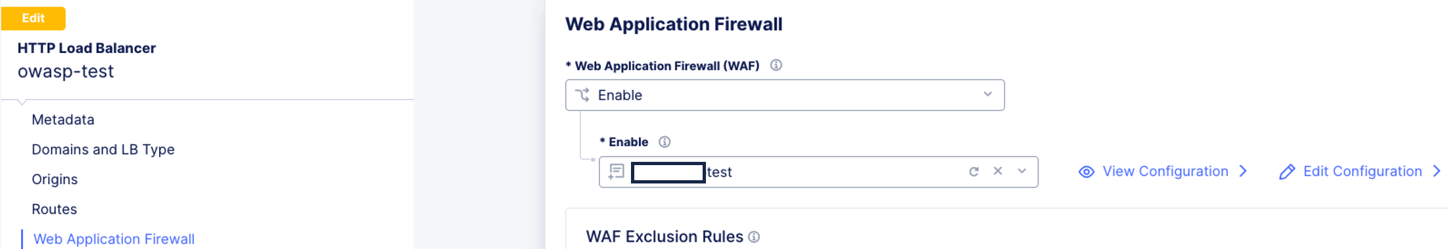Select Origins in the left navigation
This screenshot has width=1448, height=249.
(x=55, y=180)
